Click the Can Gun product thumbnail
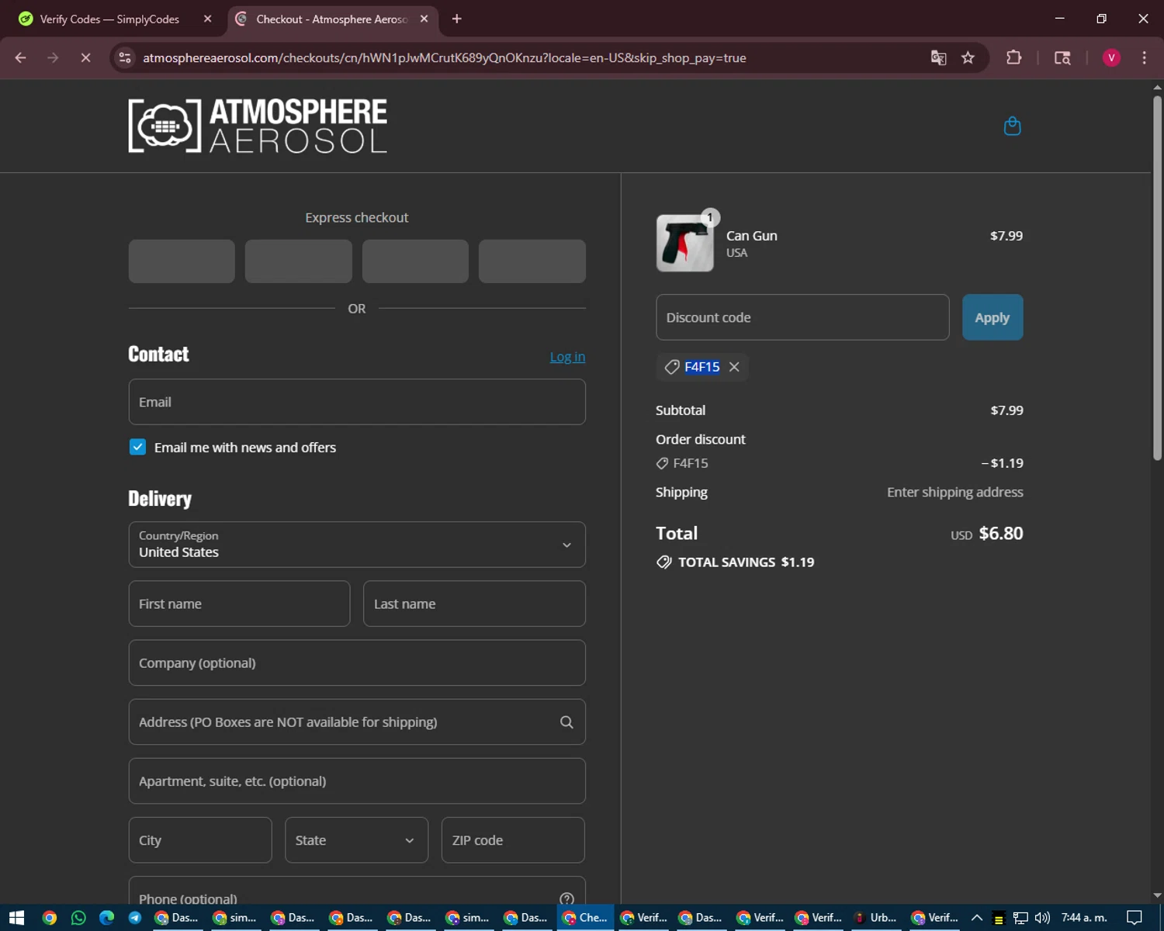Viewport: 1164px width, 931px height. [x=684, y=244]
